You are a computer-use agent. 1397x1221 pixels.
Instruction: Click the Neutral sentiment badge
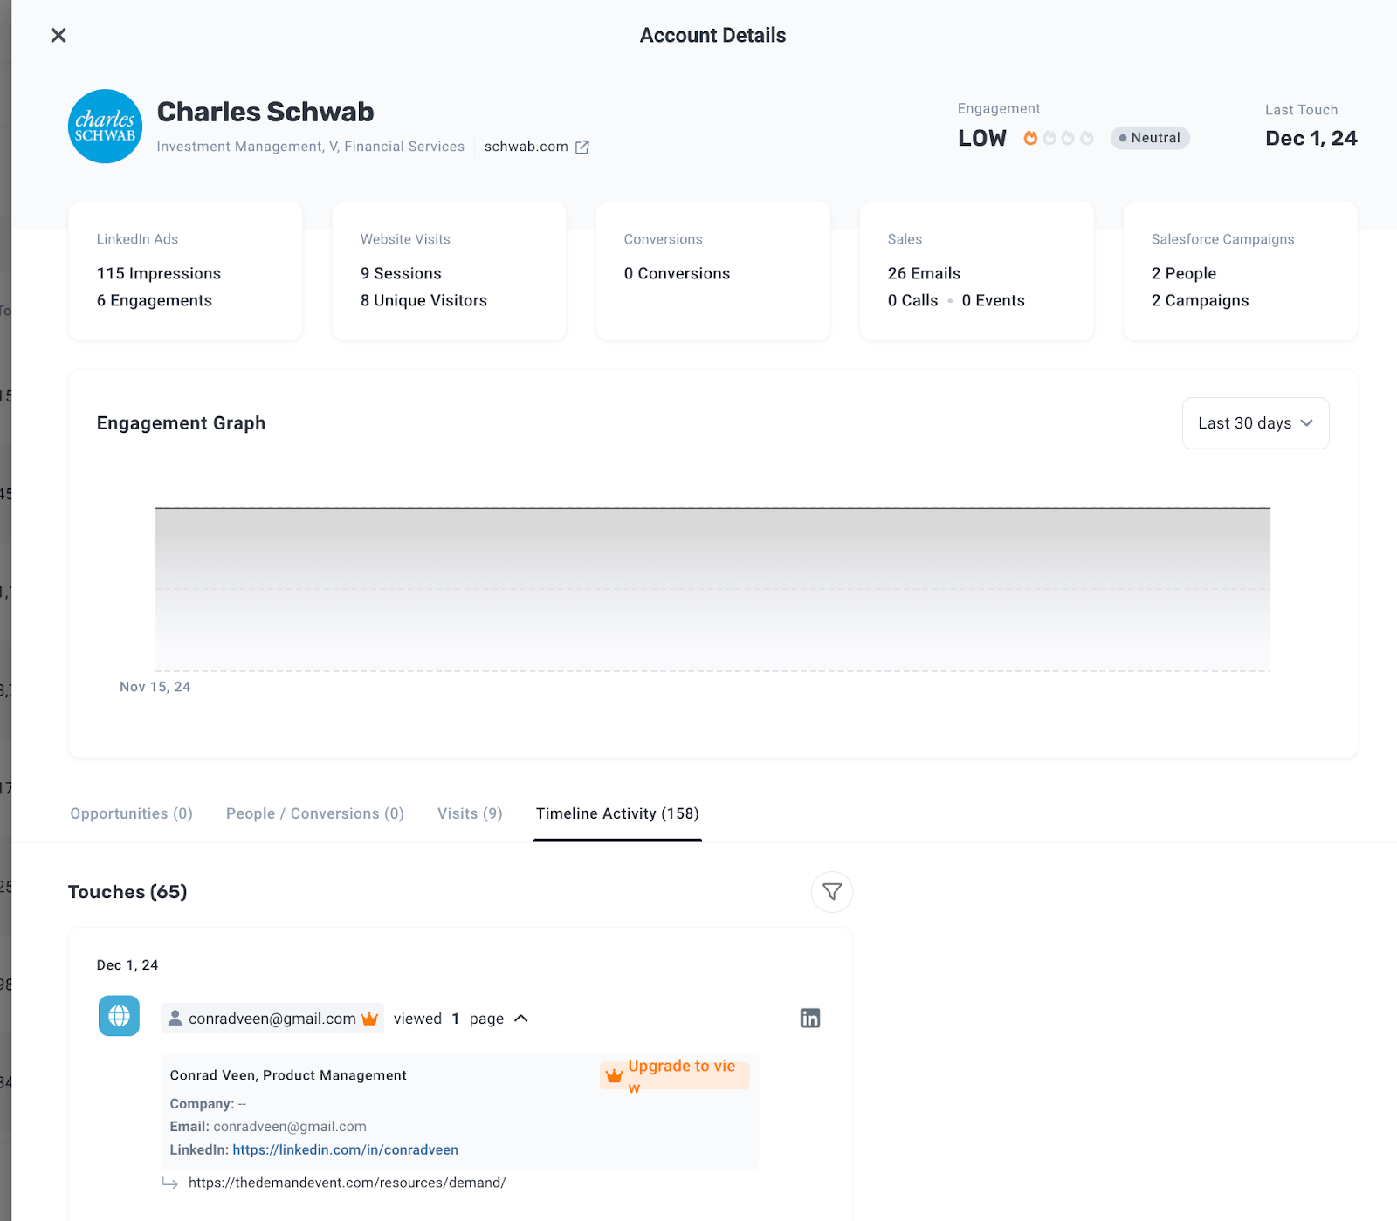coord(1150,138)
